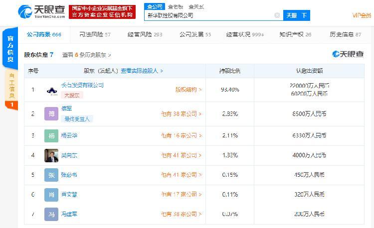Click the 大股东 tag
Screen dimensions: 374x228
[x=72, y=96]
